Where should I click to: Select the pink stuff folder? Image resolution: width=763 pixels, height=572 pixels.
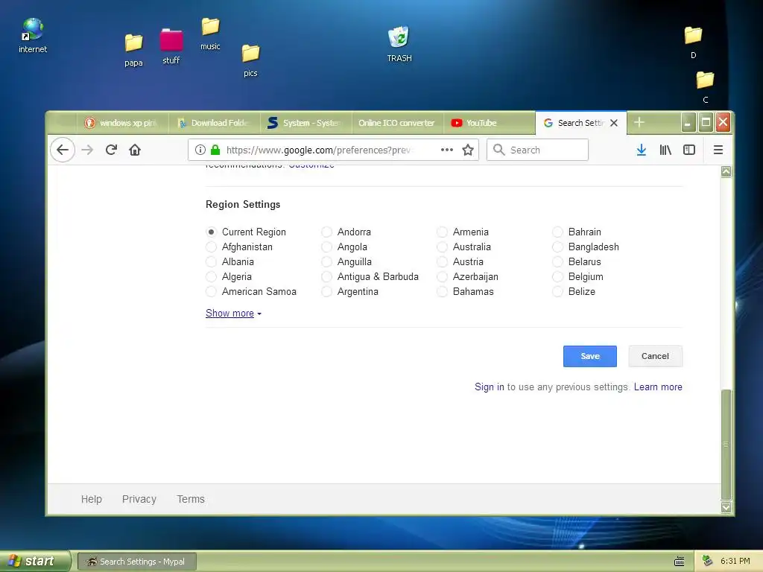(x=171, y=47)
